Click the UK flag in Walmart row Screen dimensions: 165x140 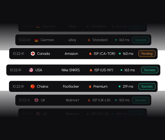pos(36,100)
